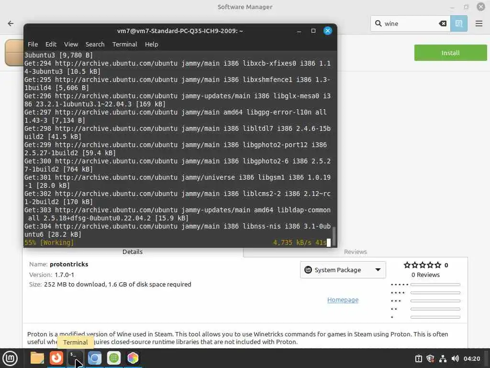Click the green grid app taskbar icon
This screenshot has height=368, width=490.
114,358
